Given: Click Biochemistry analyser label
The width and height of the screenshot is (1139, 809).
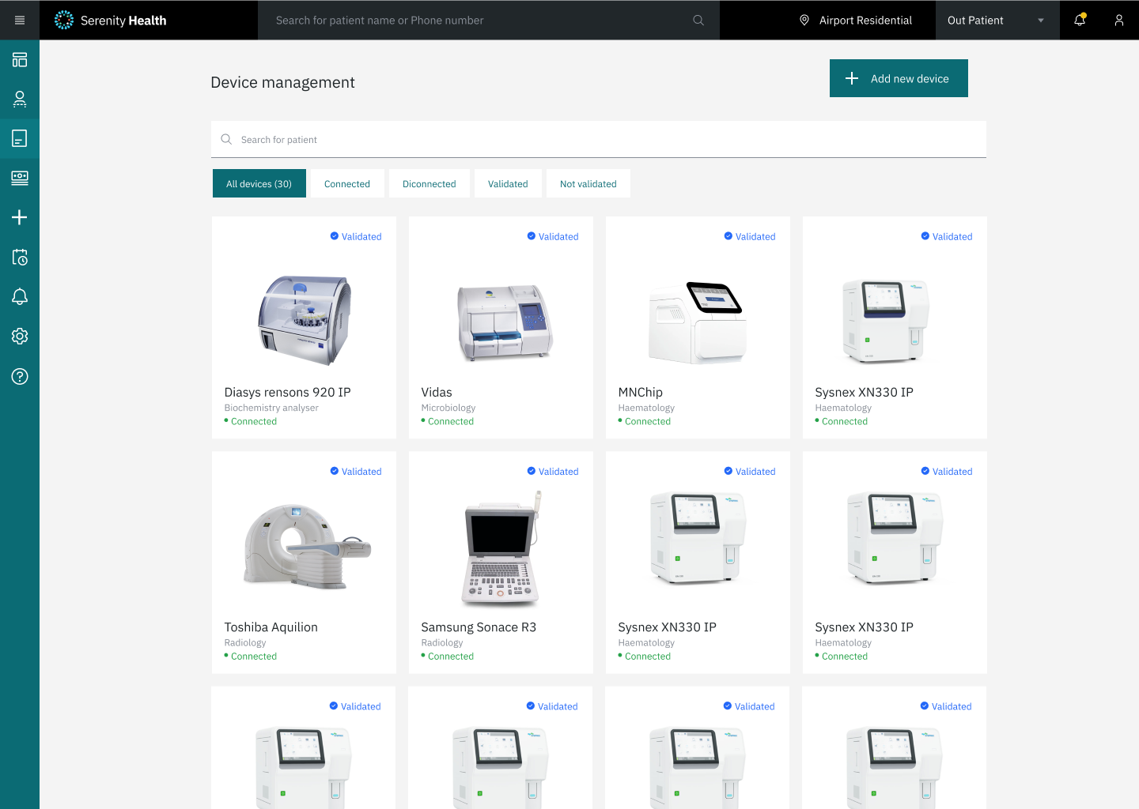Looking at the screenshot, I should pyautogui.click(x=271, y=408).
